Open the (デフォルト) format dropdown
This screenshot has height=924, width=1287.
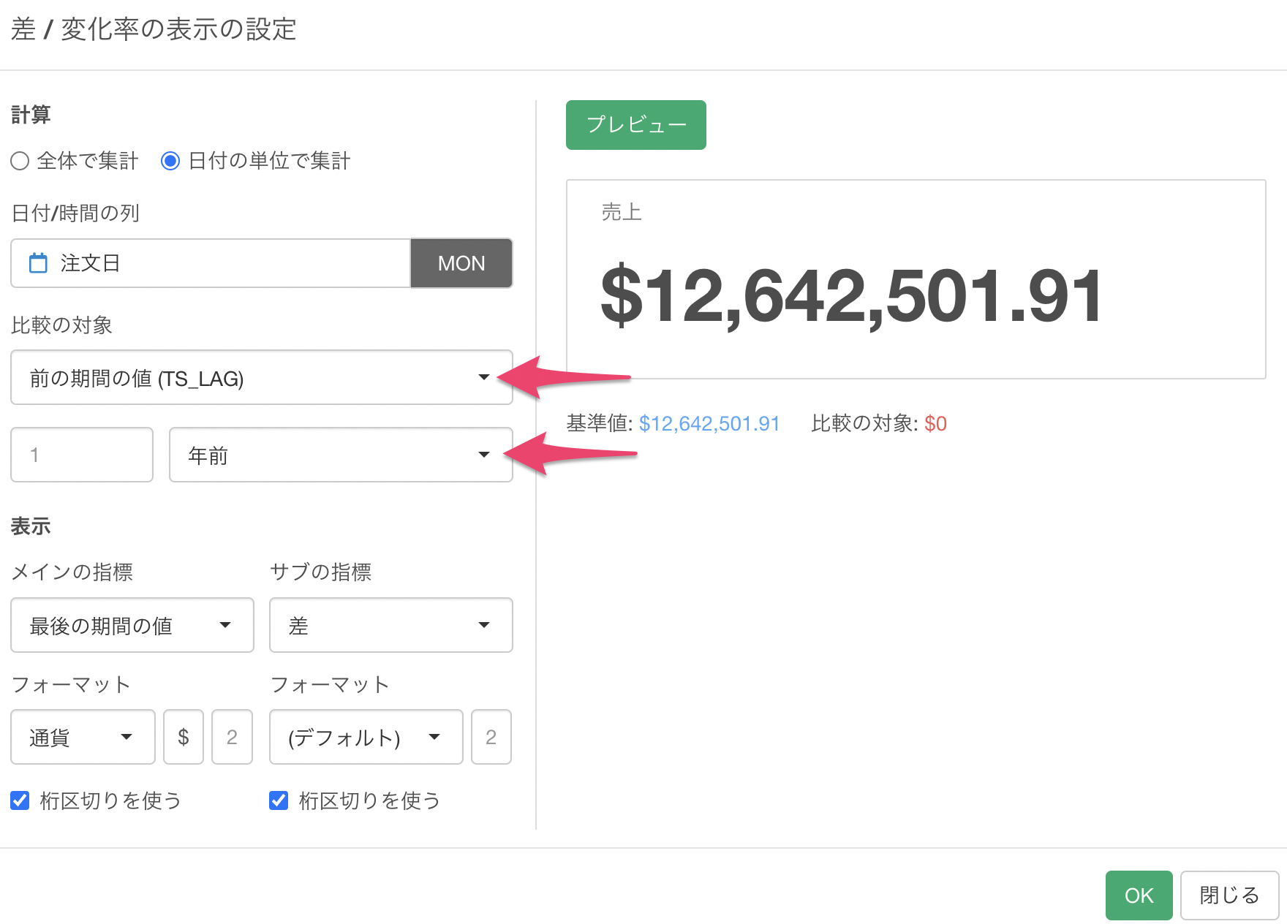pyautogui.click(x=366, y=737)
